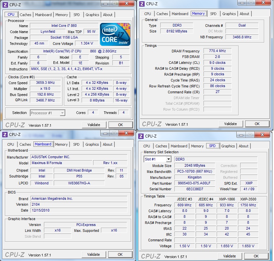This screenshot has height=261, width=274.
Task: Click the CPU-Z logo icon in the SPD window title bar
Action: (141, 136)
